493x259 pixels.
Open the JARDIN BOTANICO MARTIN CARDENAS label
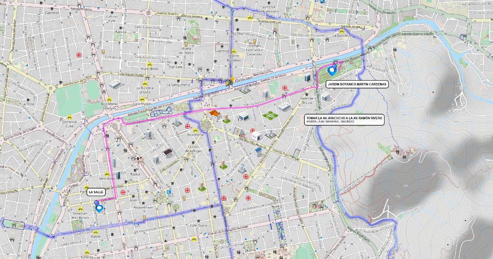click(x=357, y=84)
